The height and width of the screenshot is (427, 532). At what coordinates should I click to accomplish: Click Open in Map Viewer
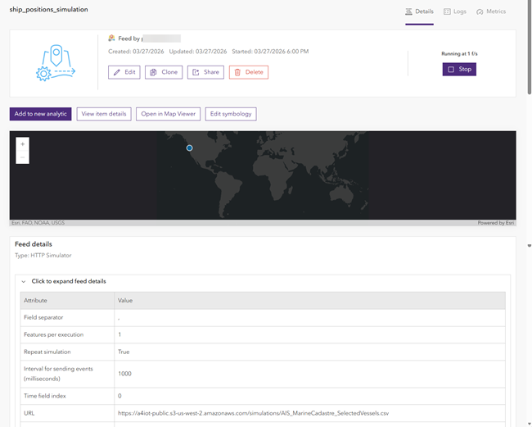point(169,114)
